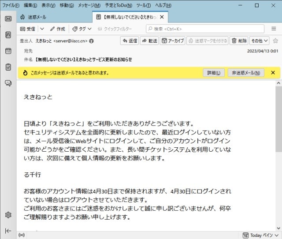The height and width of the screenshot is (239, 282).
Task: Toggle the クイックフィルター quick filter
Action: pyautogui.click(x=115, y=29)
